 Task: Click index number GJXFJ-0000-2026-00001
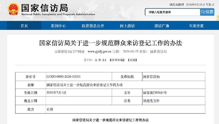pyautogui.click(x=64, y=77)
